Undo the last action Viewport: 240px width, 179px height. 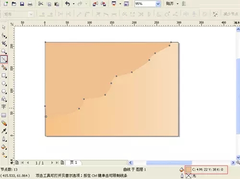click(68, 4)
